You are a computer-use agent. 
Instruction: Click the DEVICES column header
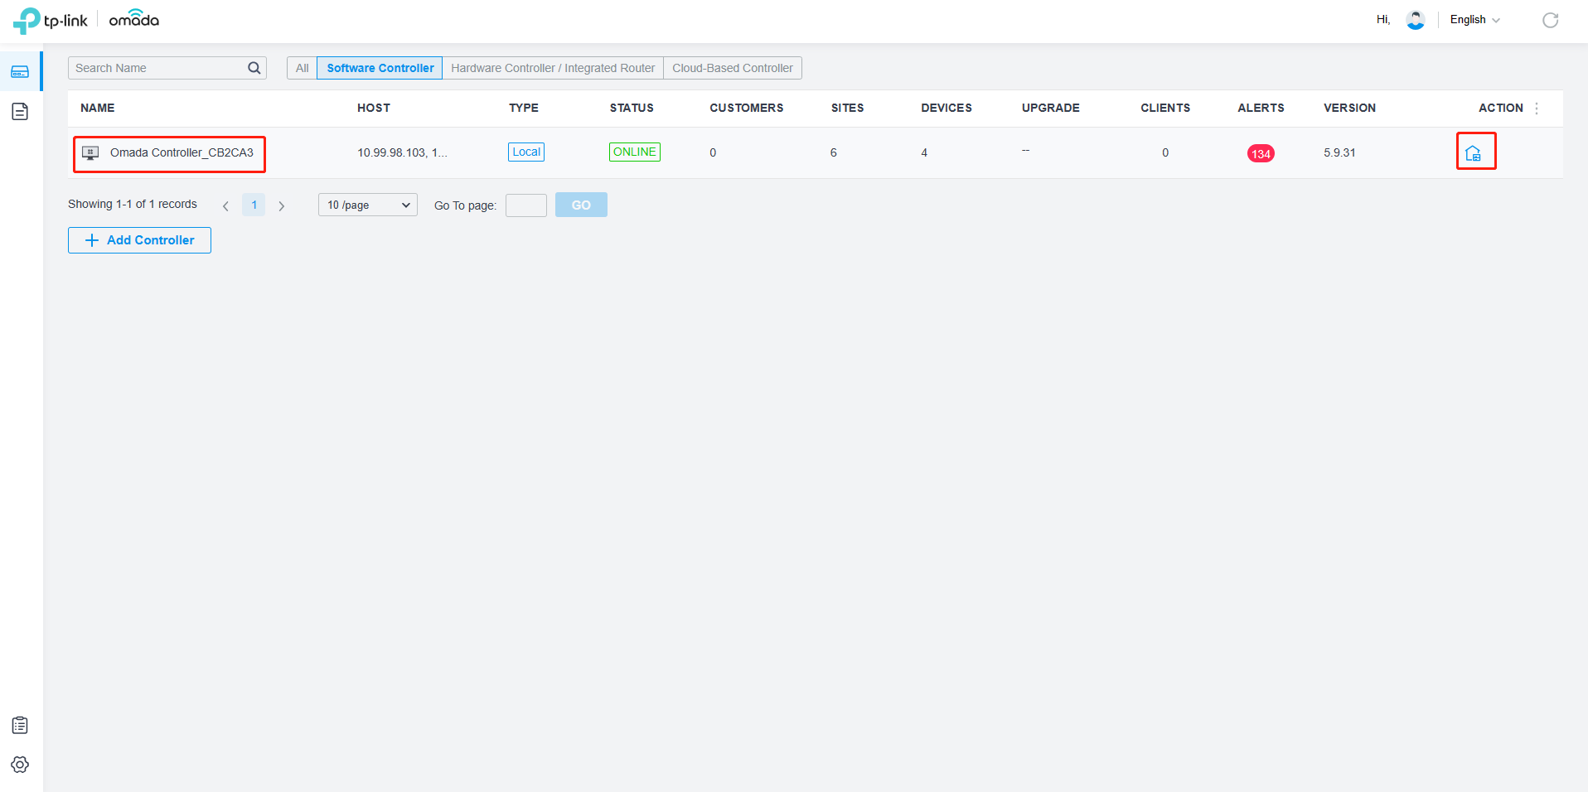[x=947, y=109]
